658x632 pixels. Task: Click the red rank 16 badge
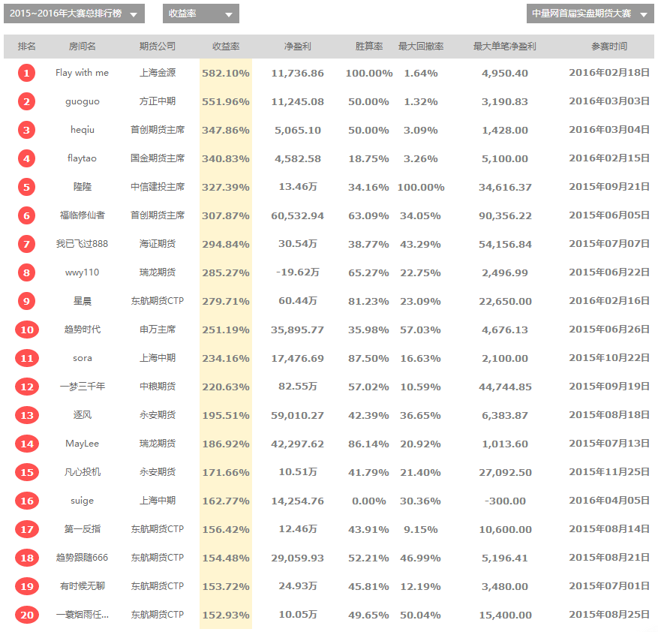27,501
